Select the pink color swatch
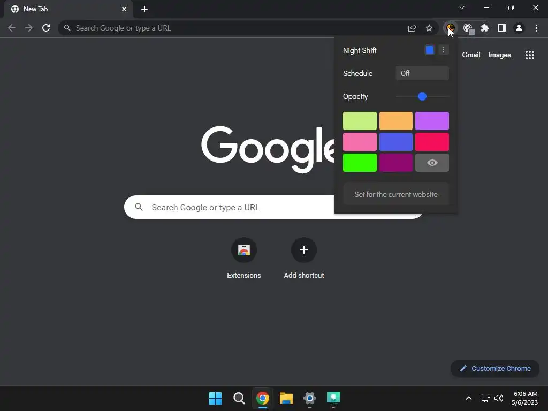The image size is (548, 411). pyautogui.click(x=360, y=141)
